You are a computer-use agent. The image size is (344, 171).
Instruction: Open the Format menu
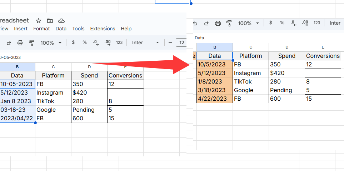coord(41,29)
